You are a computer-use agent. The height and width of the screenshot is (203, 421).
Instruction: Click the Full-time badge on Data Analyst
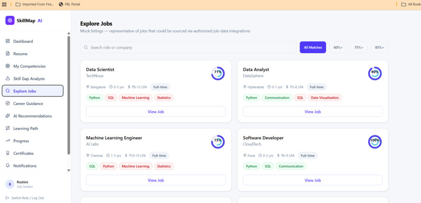pyautogui.click(x=317, y=87)
